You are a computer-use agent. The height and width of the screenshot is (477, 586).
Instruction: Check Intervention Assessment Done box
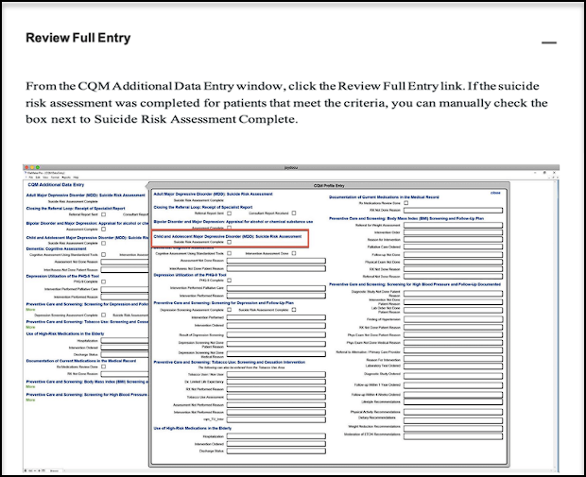pos(294,253)
